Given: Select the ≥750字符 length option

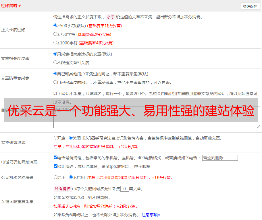Looking at the screenshot, I should point(55,34).
